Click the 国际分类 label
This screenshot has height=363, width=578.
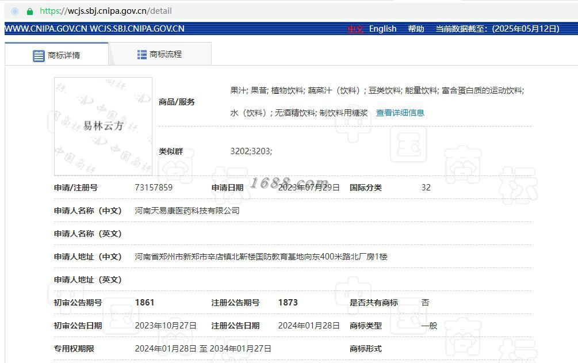[x=366, y=188]
